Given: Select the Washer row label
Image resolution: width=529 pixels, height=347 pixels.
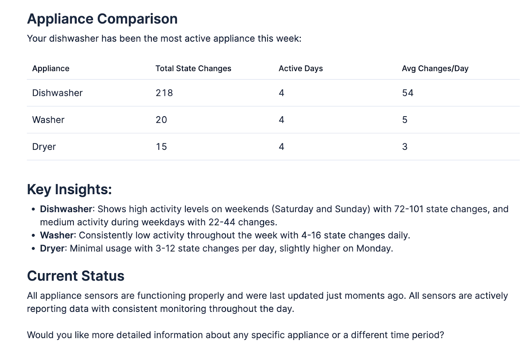Looking at the screenshot, I should (x=48, y=120).
